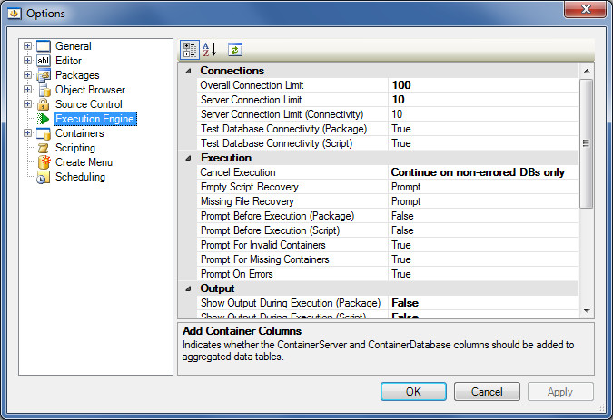613x420 pixels.
Task: Expand the General tree node
Action: pos(28,46)
